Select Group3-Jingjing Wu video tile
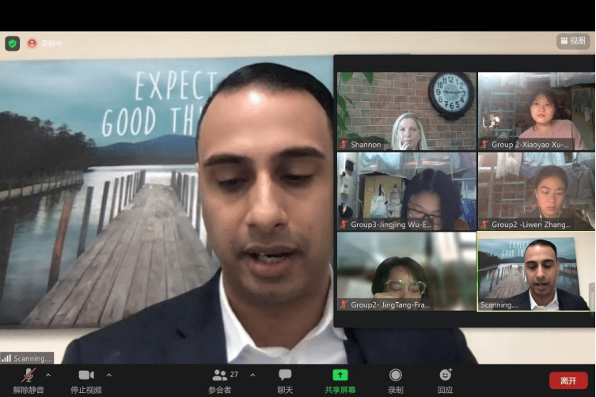Screen dimensions: 596x397 tap(407, 191)
